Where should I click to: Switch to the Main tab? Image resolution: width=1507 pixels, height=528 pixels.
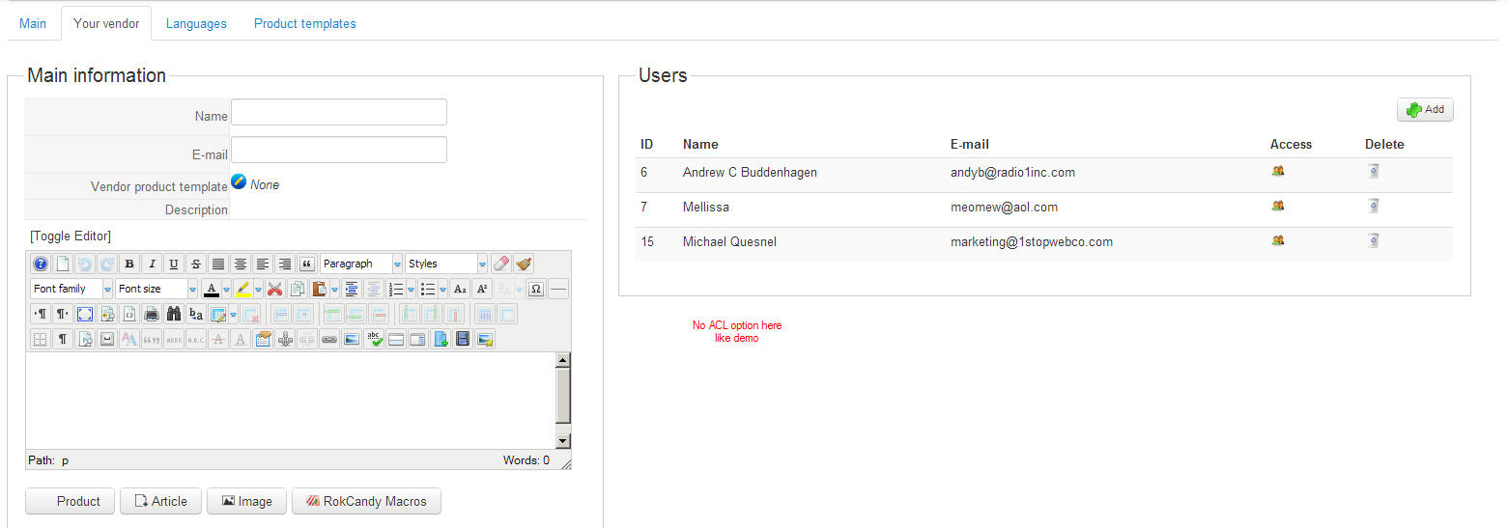pyautogui.click(x=33, y=23)
